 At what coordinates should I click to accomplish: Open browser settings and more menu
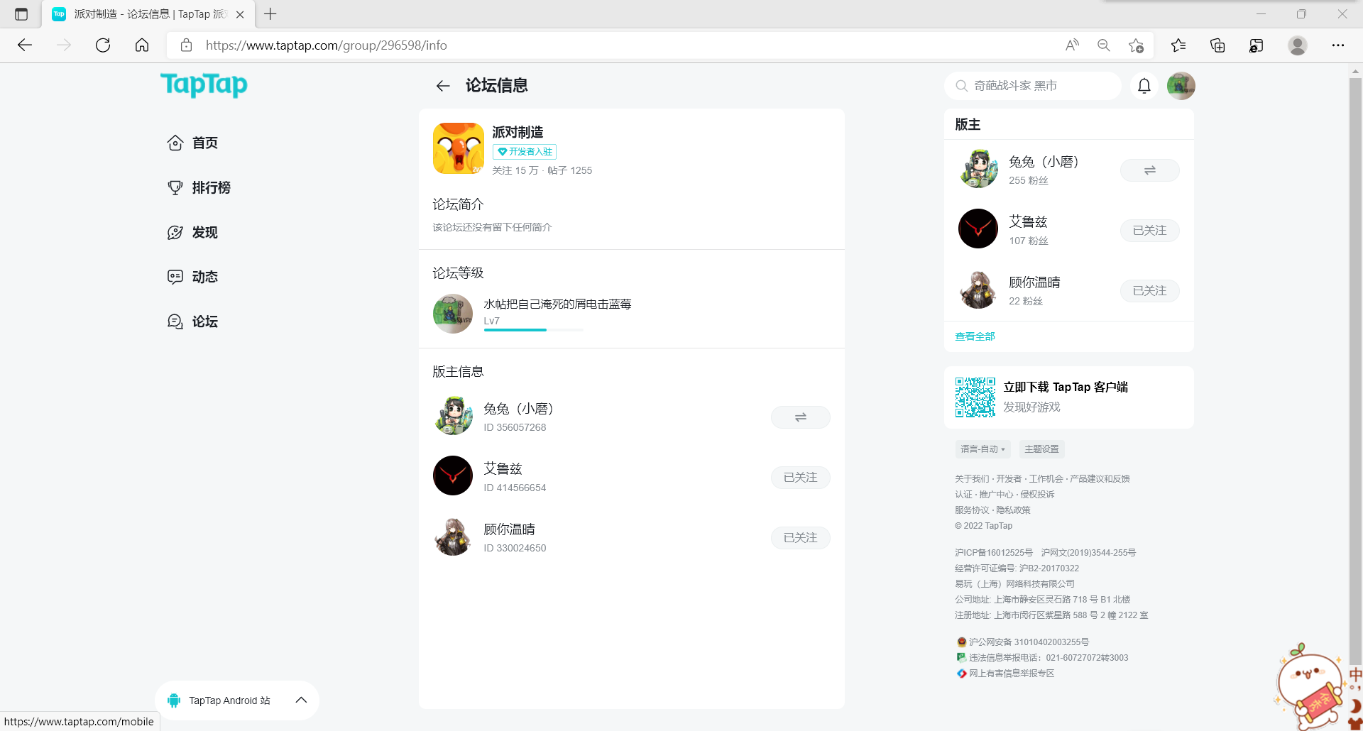click(1337, 45)
